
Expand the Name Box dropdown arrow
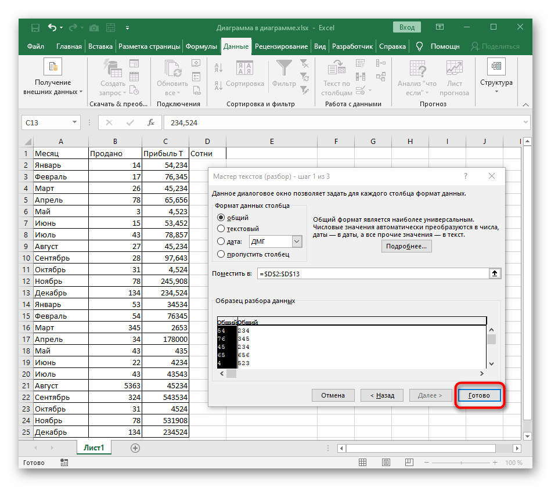(74, 122)
